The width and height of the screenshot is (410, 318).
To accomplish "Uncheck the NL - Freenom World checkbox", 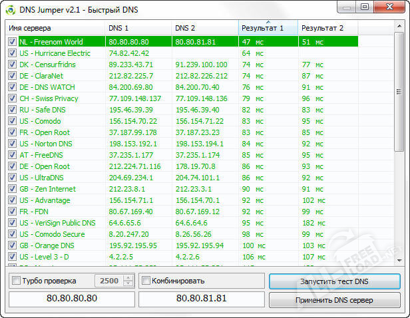I will coord(13,41).
